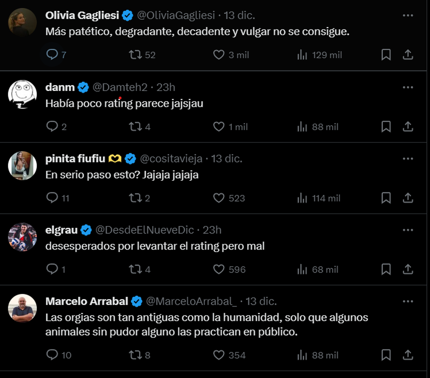Open danm's cartoon face avatar
This screenshot has height=378, width=430.
(x=22, y=94)
